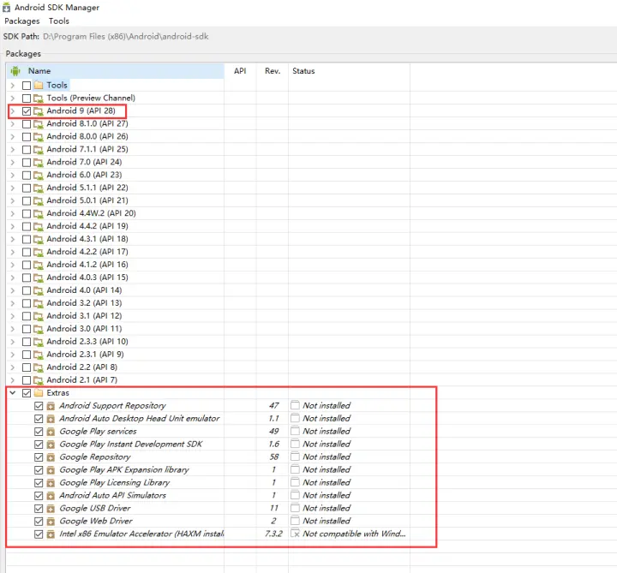The image size is (617, 573).
Task: Click Google Repository package icon
Action: (x=51, y=457)
